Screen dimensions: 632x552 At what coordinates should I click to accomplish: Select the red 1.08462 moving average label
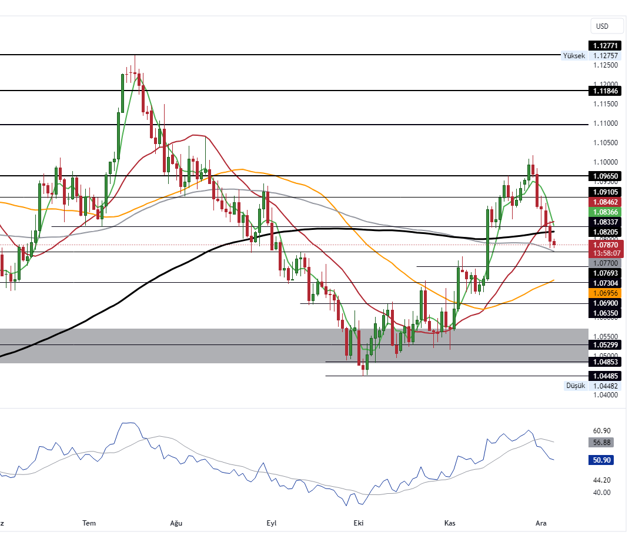pyautogui.click(x=606, y=202)
